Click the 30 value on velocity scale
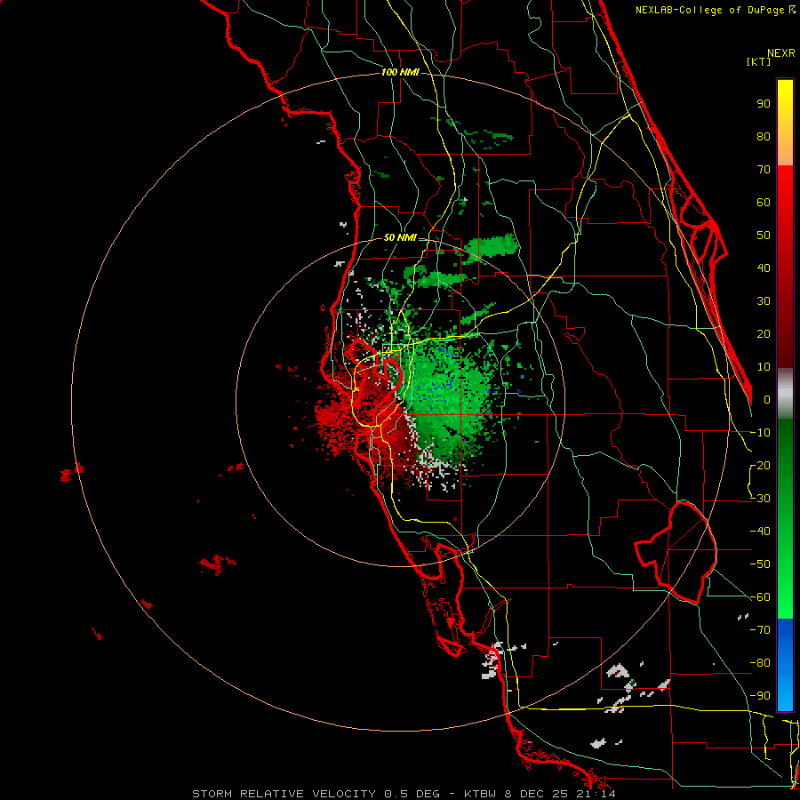 (764, 301)
